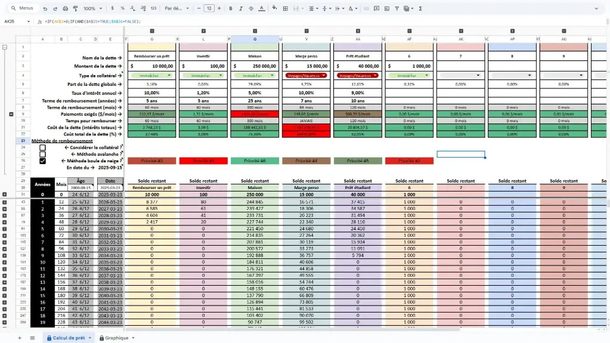Apply percent format
Image resolution: width=610 pixels, height=343 pixels.
pos(123,8)
